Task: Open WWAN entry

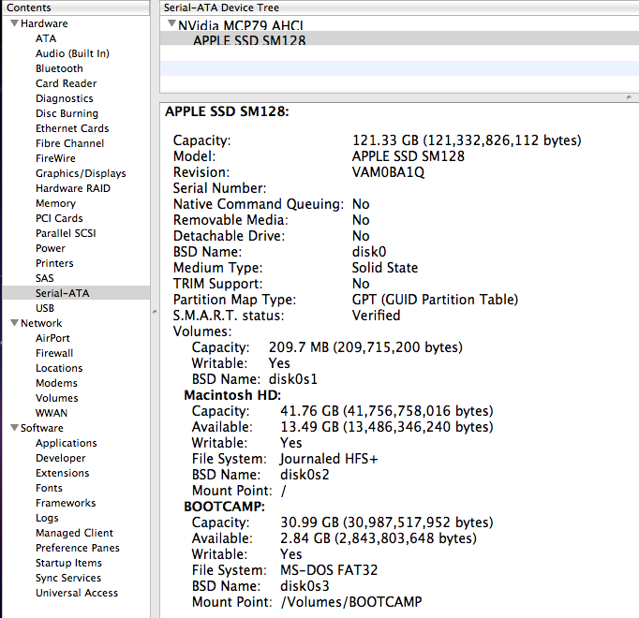Action: coord(52,413)
